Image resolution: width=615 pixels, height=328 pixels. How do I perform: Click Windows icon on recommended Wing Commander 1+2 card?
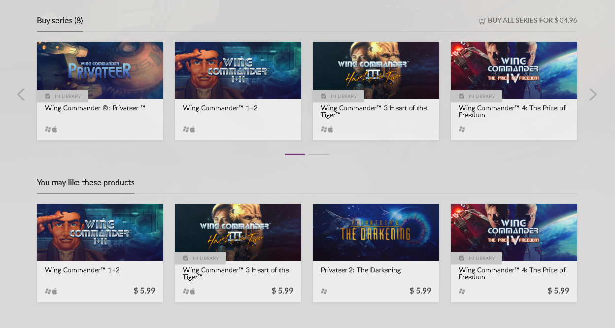coord(48,291)
